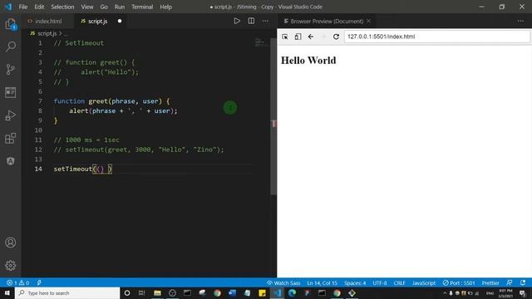
Task: Click the lightning bolt status bar icon
Action: [39, 282]
